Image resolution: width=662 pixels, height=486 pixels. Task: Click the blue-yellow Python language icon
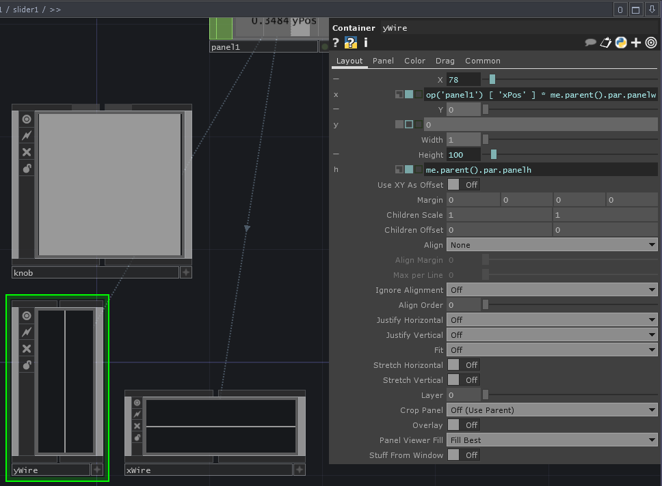(x=621, y=42)
